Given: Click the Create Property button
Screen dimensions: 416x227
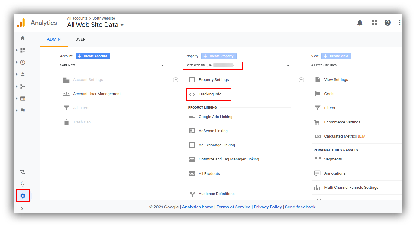Looking at the screenshot, I should [219, 56].
